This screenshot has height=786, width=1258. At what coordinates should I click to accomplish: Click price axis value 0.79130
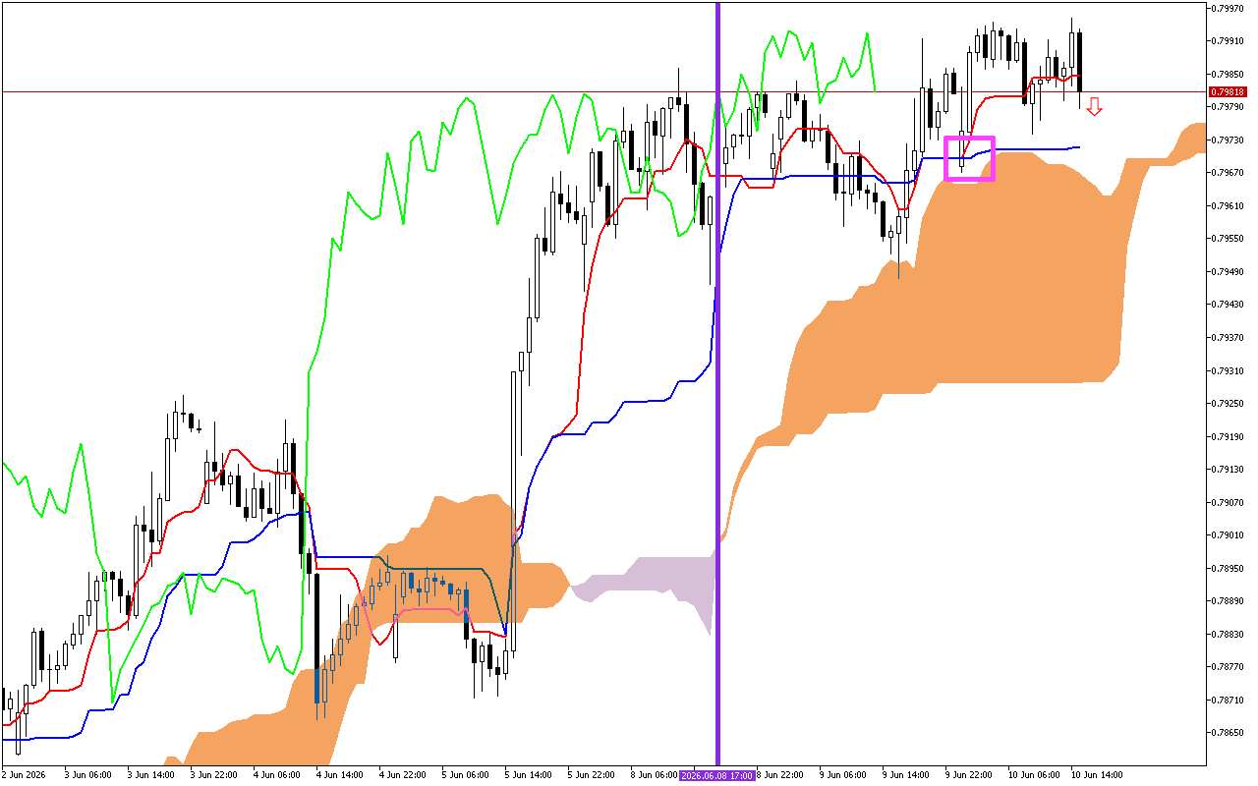1229,469
